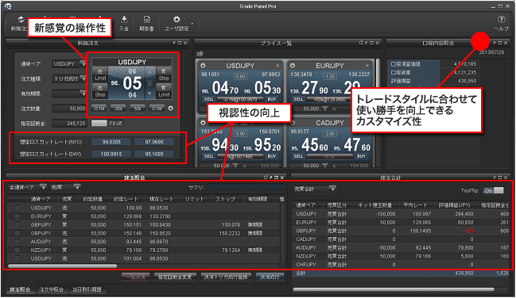Click the gear next to the 0.1M quantity buttons
Screen dimensions: 516x298
click(170, 108)
